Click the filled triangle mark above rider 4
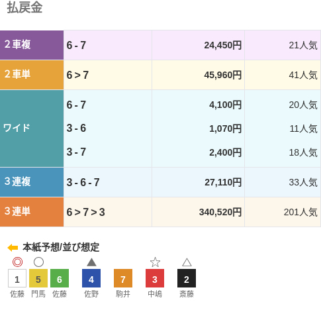This screenshot has height=310, width=321. pyautogui.click(x=91, y=262)
